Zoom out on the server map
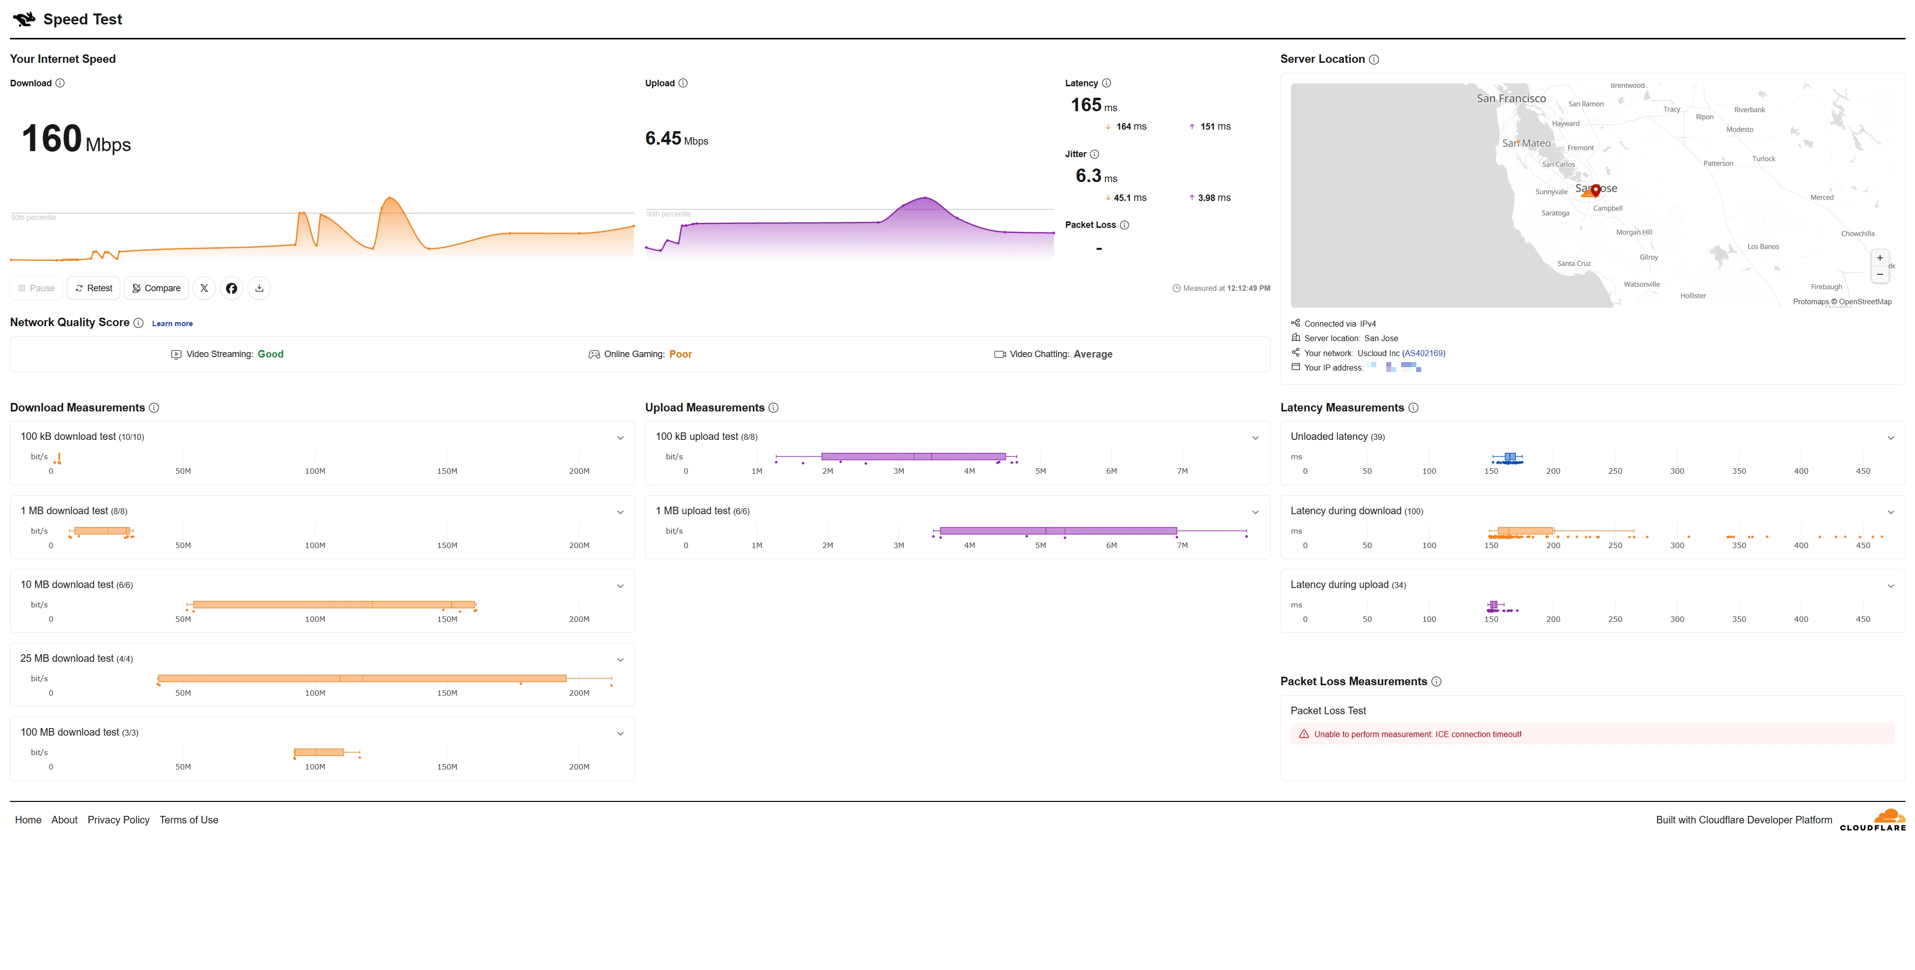 tap(1880, 274)
